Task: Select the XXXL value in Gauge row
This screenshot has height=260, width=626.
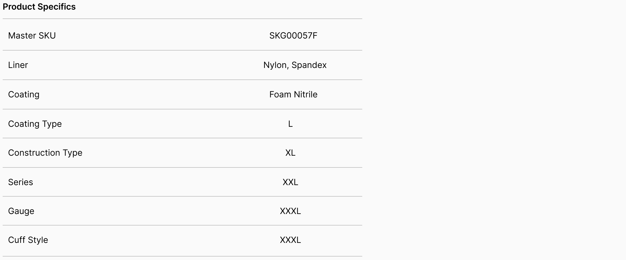Action: [x=290, y=211]
